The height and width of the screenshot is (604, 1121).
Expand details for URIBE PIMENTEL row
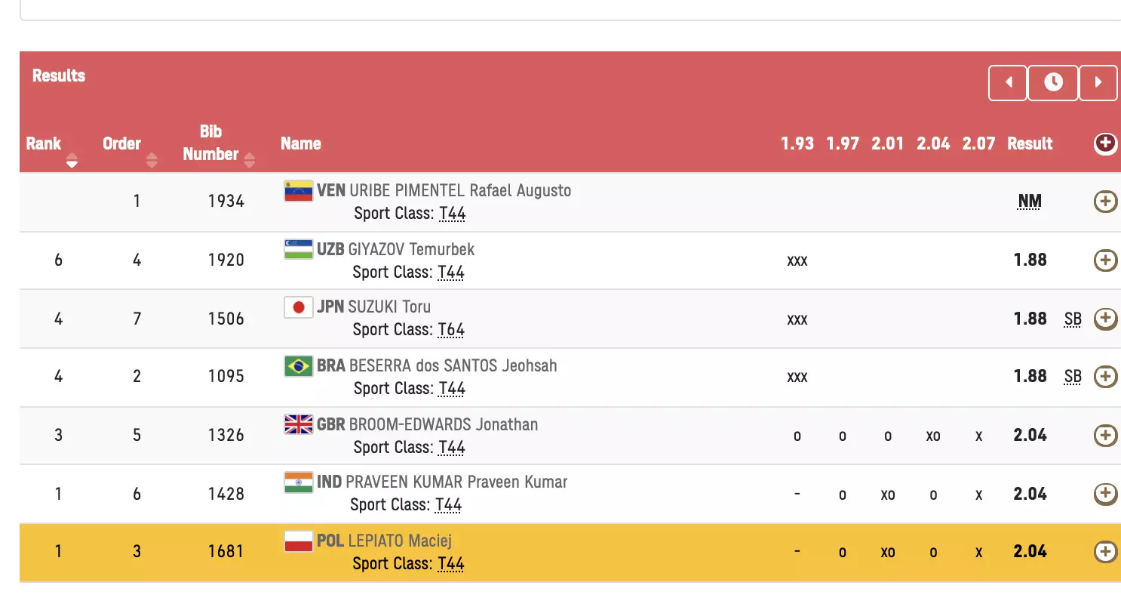[x=1105, y=201]
